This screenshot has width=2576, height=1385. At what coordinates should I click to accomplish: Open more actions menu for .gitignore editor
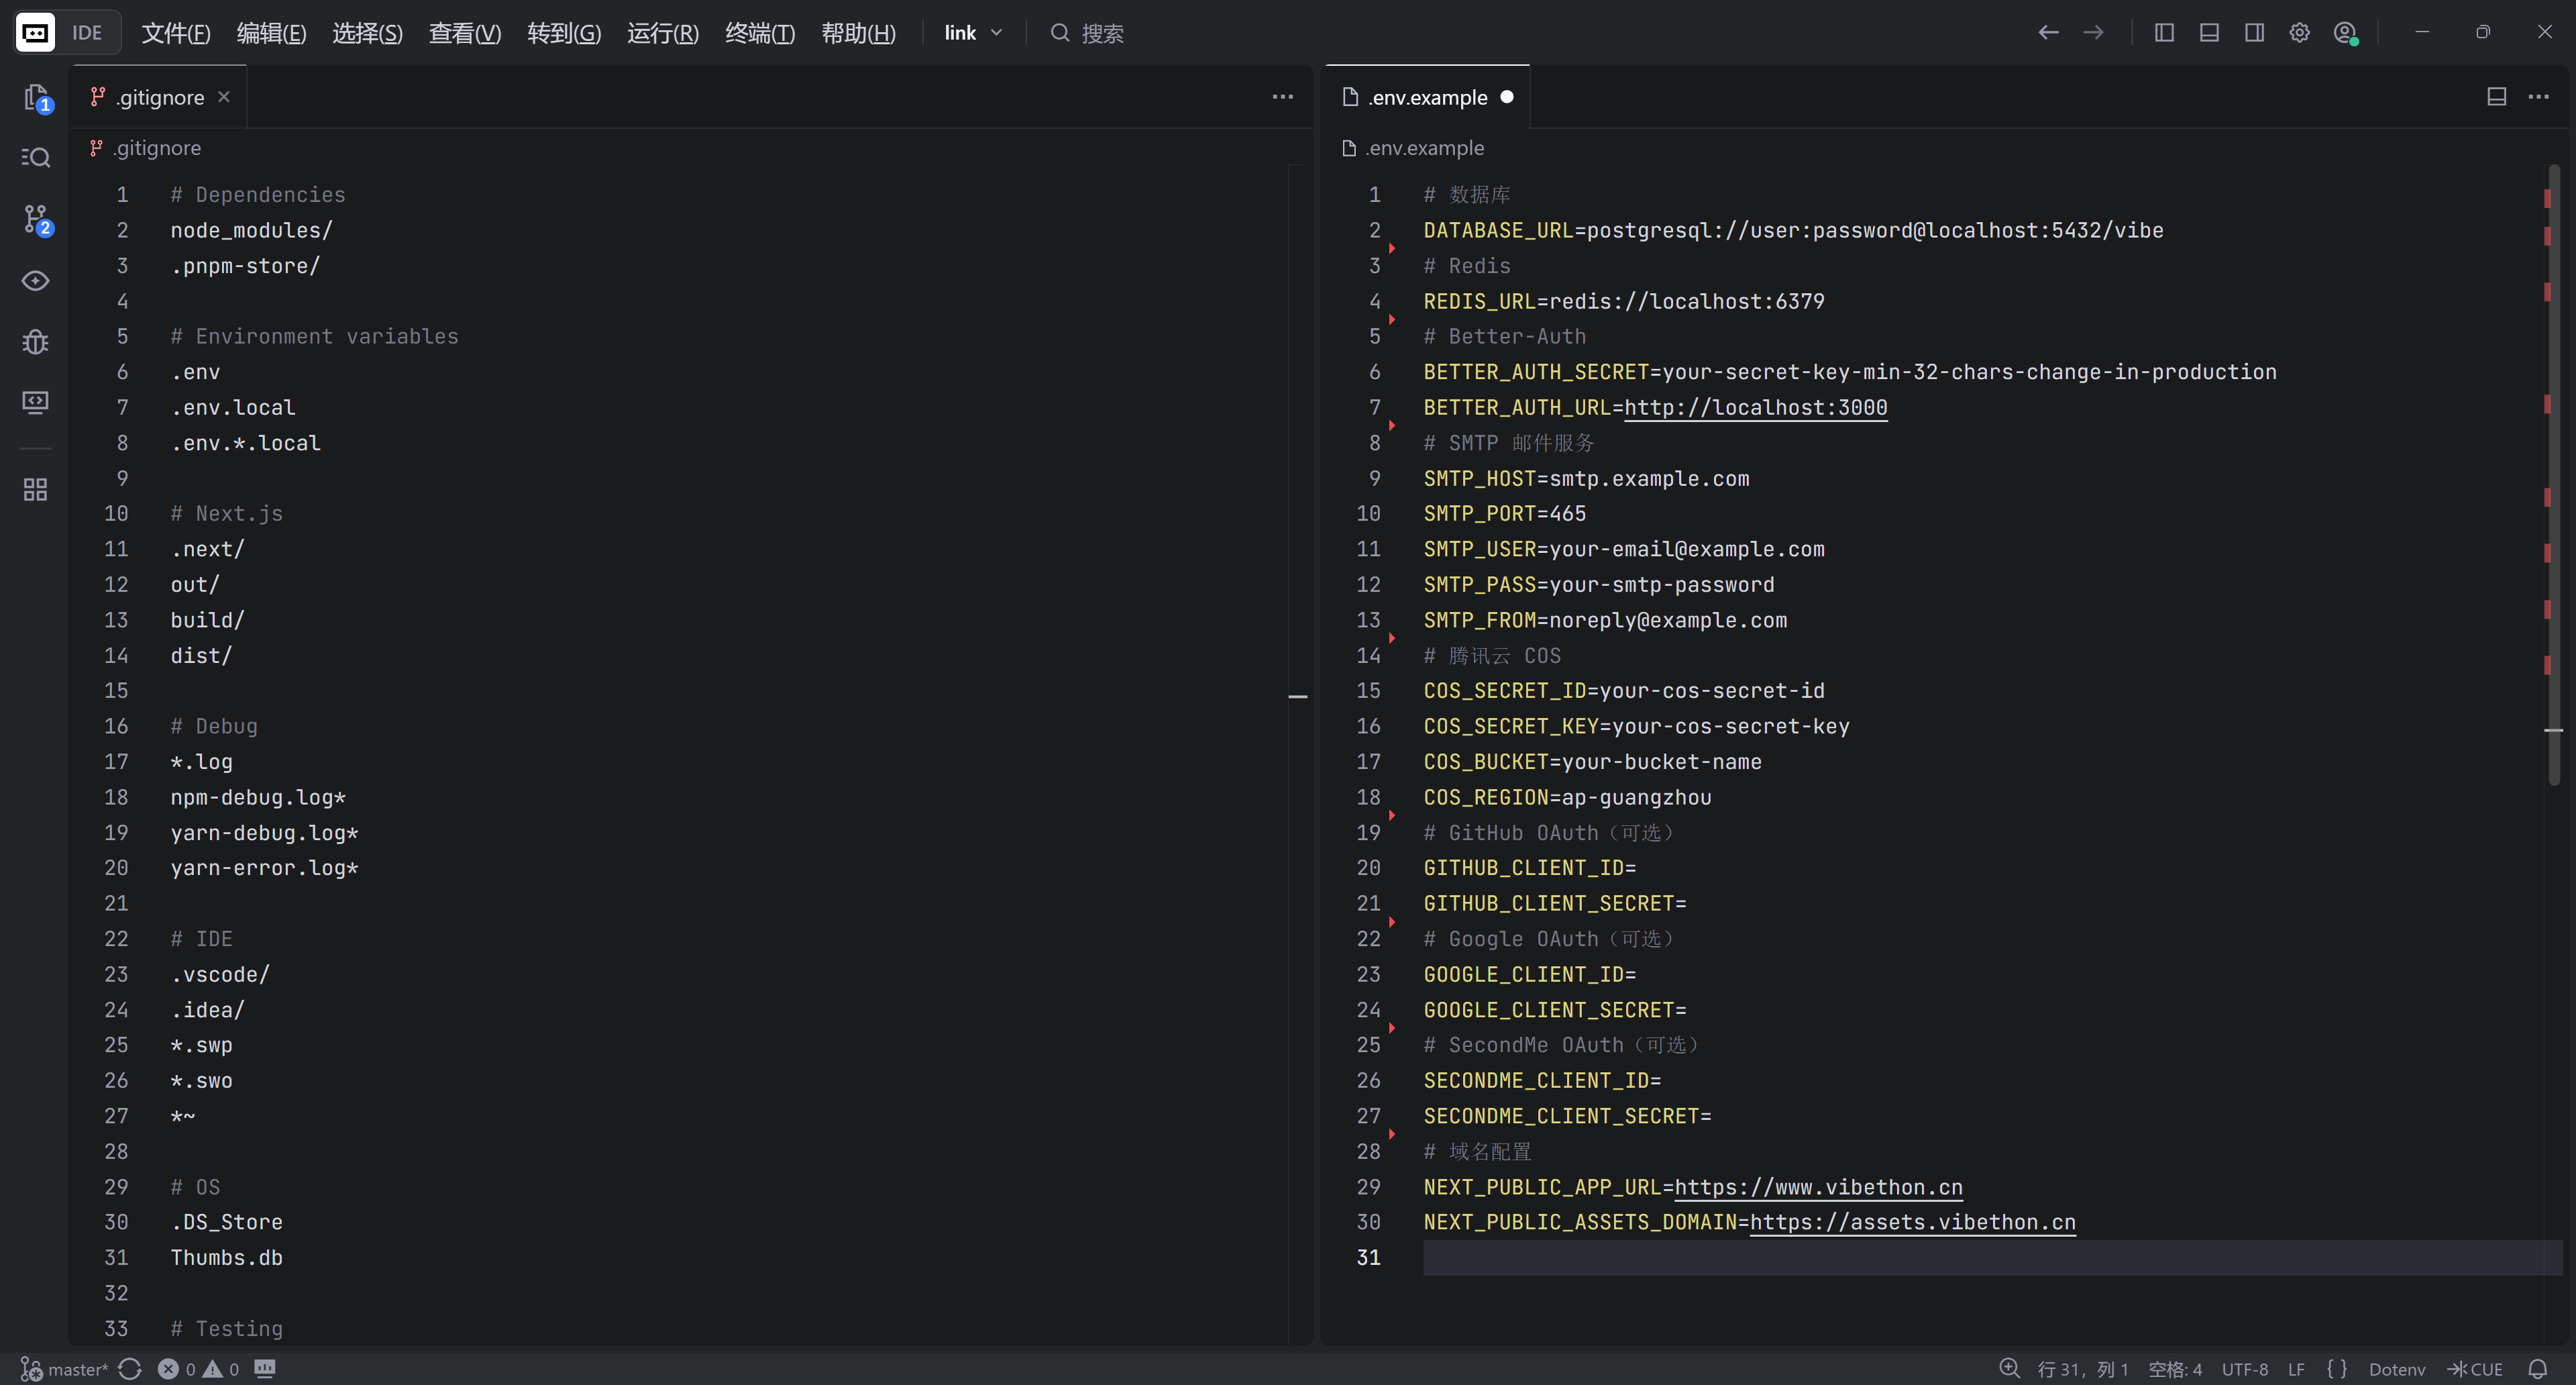[x=1282, y=97]
